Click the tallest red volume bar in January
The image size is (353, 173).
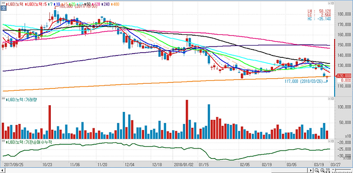tap(187, 119)
